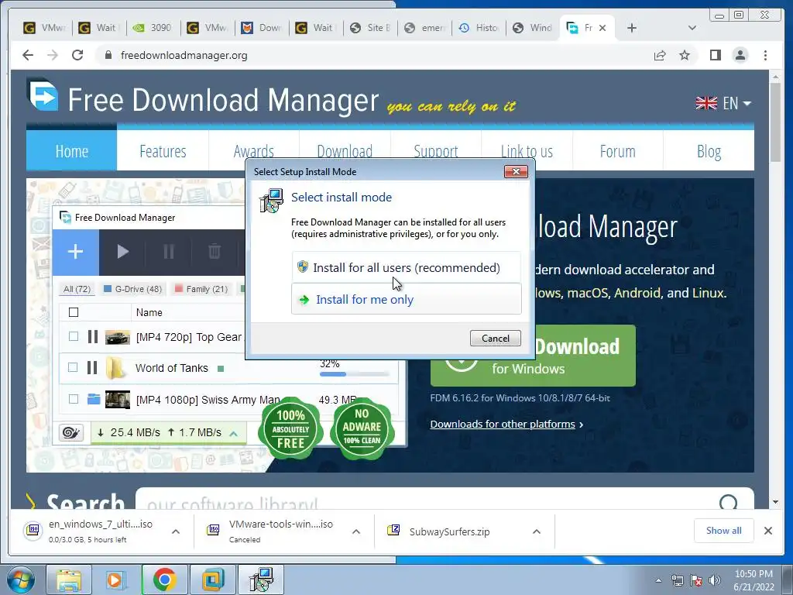Tick the checkbox for Top Gear row
The height and width of the screenshot is (595, 793).
[x=74, y=336]
